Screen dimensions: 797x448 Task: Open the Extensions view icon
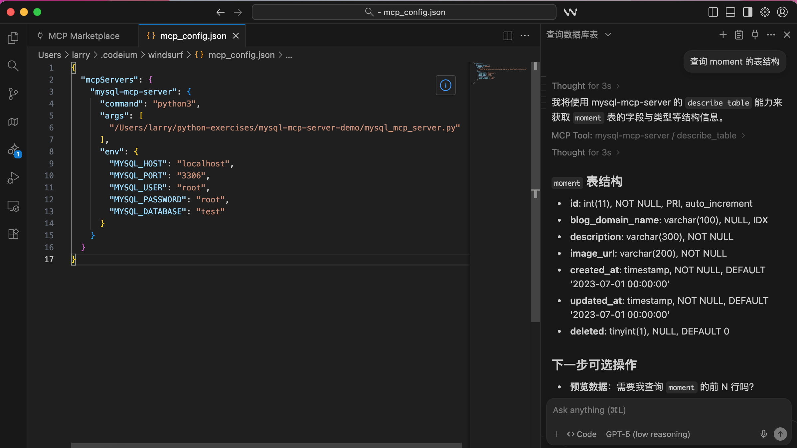click(x=13, y=234)
